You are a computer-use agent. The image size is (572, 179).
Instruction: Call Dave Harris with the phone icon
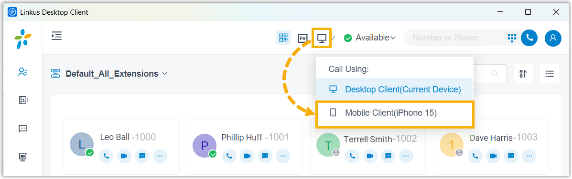(475, 156)
